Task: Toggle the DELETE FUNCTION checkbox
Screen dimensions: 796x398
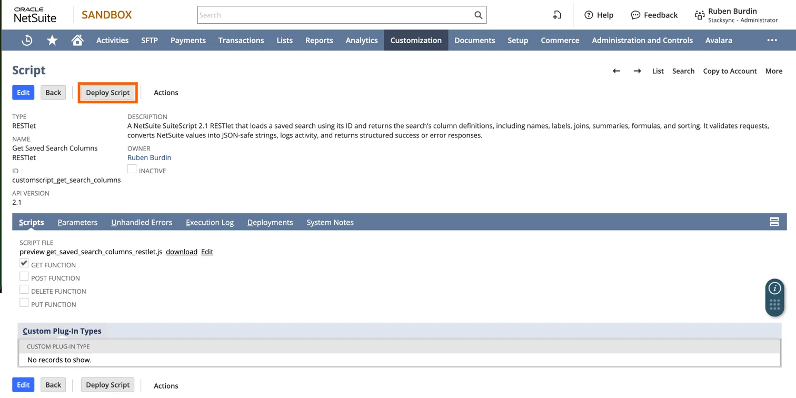Action: coord(24,290)
